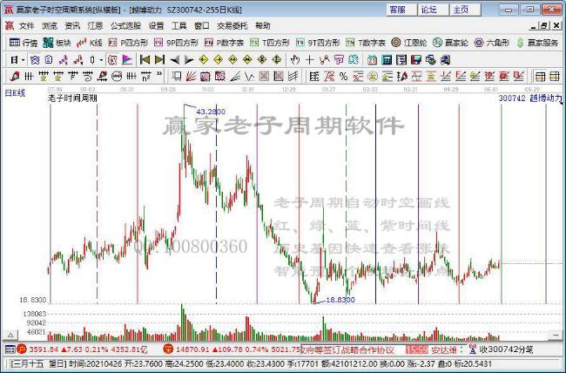Click the 论坛 forum button
Image resolution: width=566 pixels, height=373 pixels.
pos(433,10)
